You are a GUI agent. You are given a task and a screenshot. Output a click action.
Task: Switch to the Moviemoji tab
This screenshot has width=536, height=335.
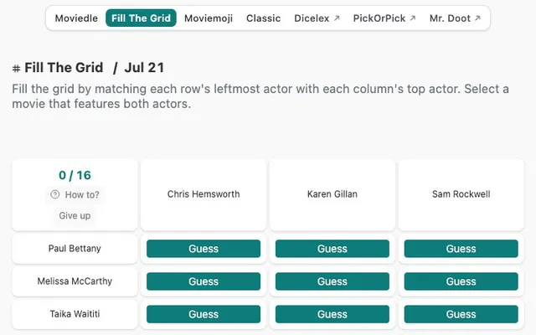click(209, 18)
